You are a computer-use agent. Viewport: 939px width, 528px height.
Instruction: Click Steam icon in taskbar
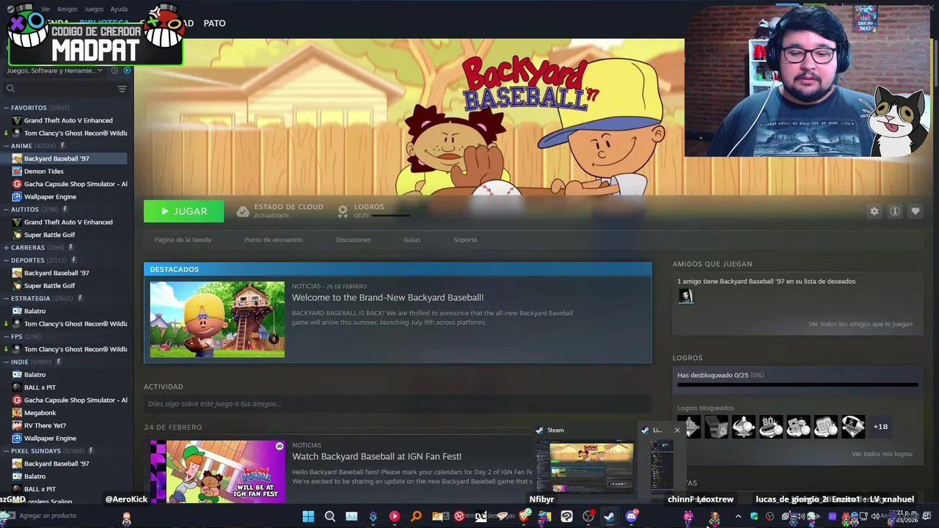609,516
